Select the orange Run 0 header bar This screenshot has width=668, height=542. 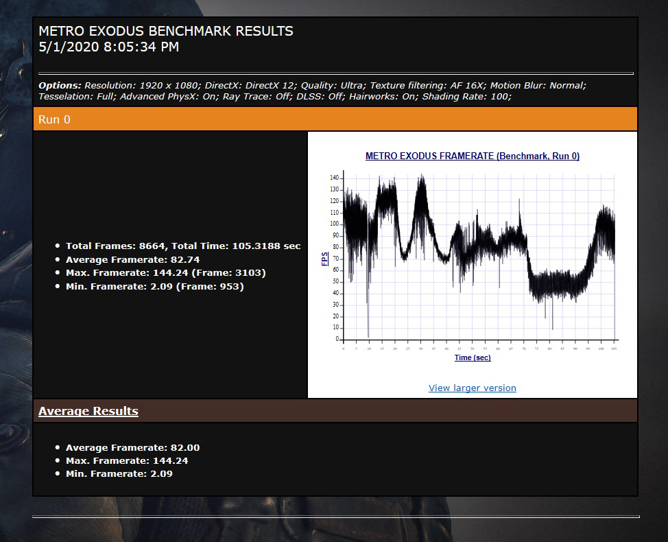[335, 119]
